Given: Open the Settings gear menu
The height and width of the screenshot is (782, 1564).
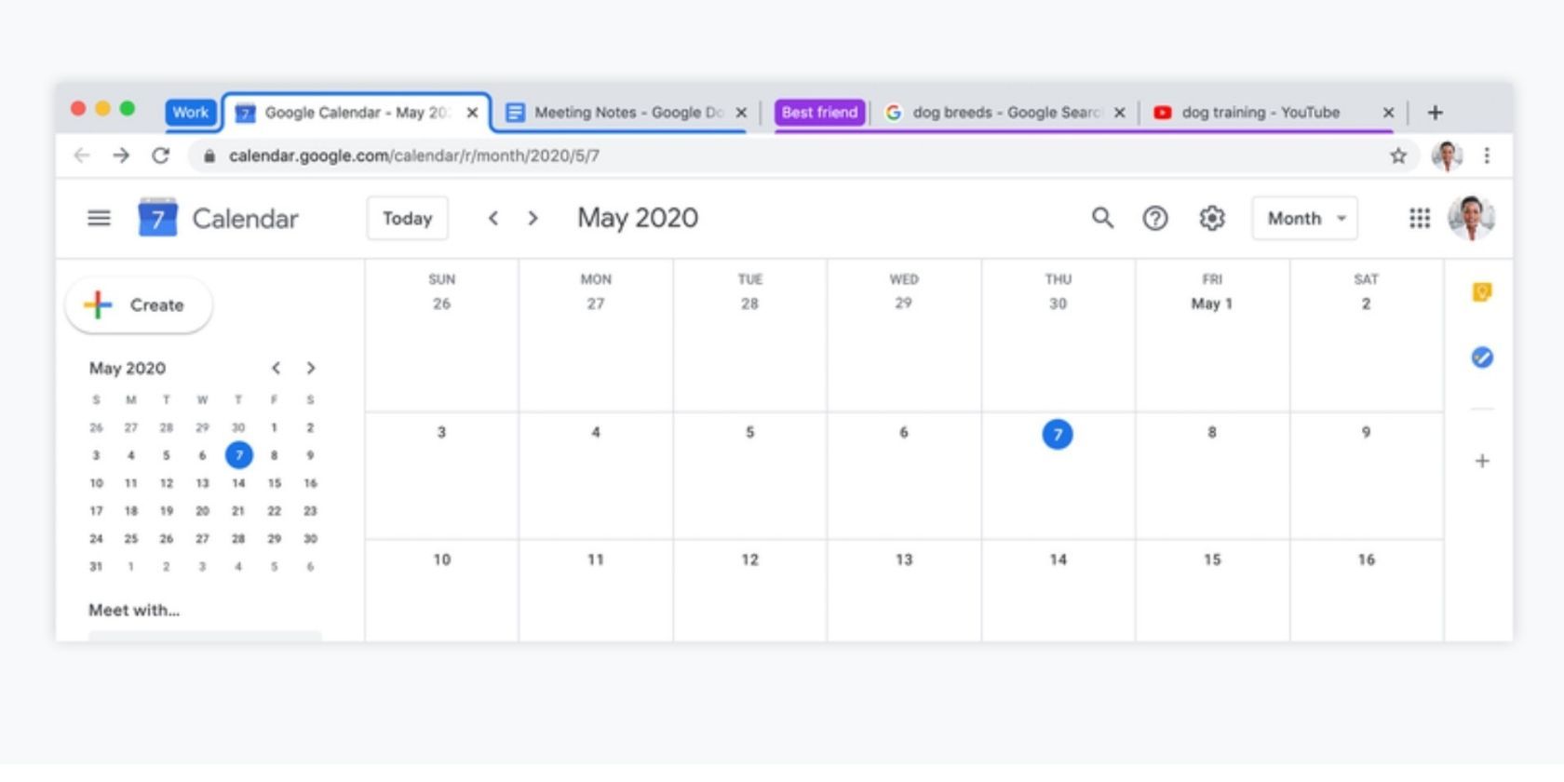Looking at the screenshot, I should point(1211,218).
